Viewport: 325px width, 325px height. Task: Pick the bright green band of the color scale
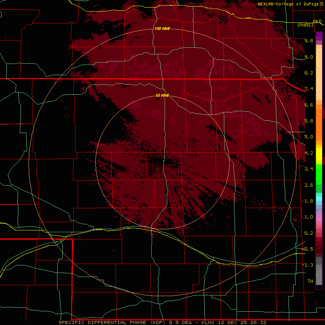319,174
